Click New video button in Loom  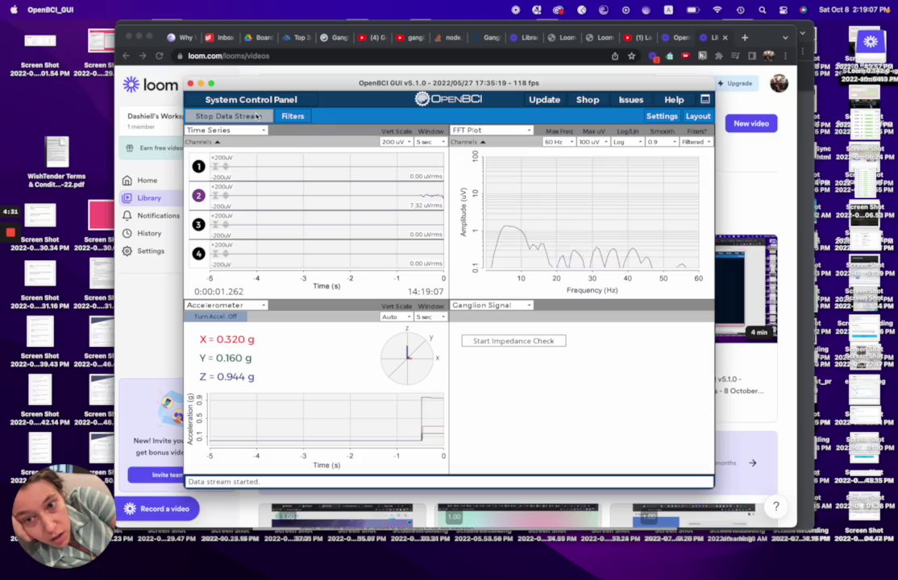click(750, 124)
